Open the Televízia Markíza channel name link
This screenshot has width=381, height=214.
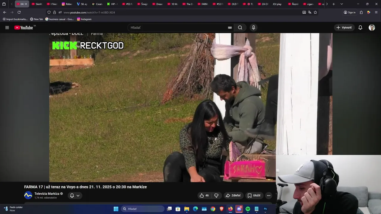(47, 193)
